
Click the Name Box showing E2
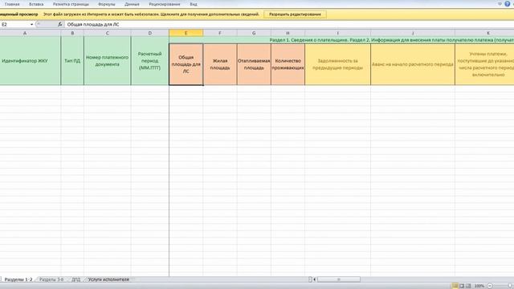[14, 25]
